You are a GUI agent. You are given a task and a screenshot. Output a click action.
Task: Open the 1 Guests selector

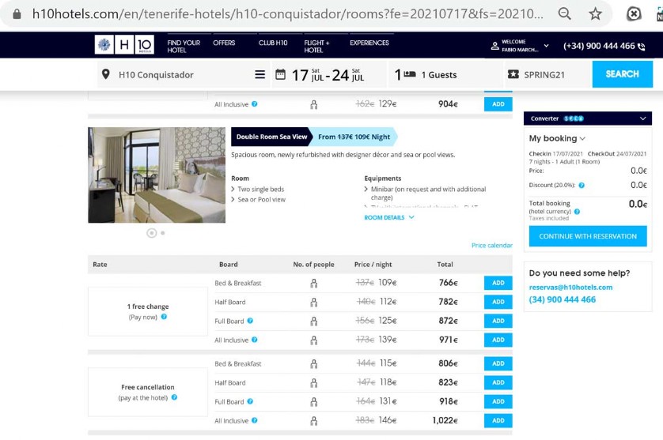(445, 75)
